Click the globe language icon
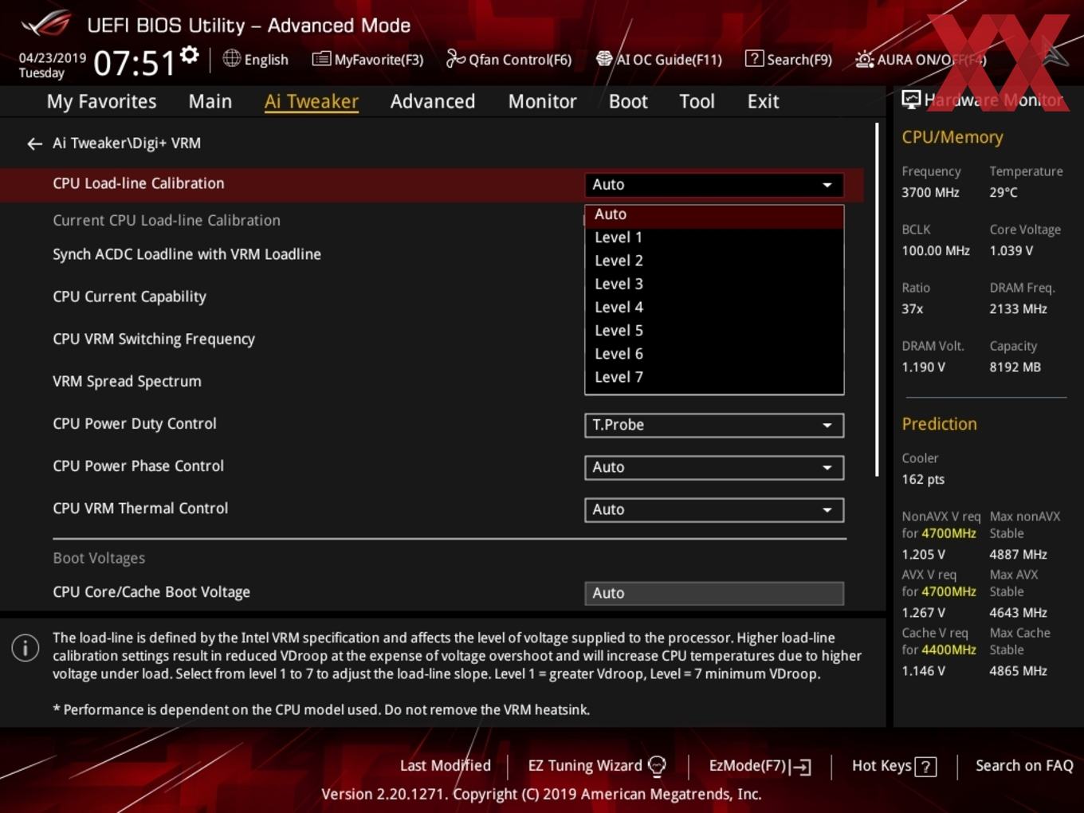 click(x=231, y=58)
